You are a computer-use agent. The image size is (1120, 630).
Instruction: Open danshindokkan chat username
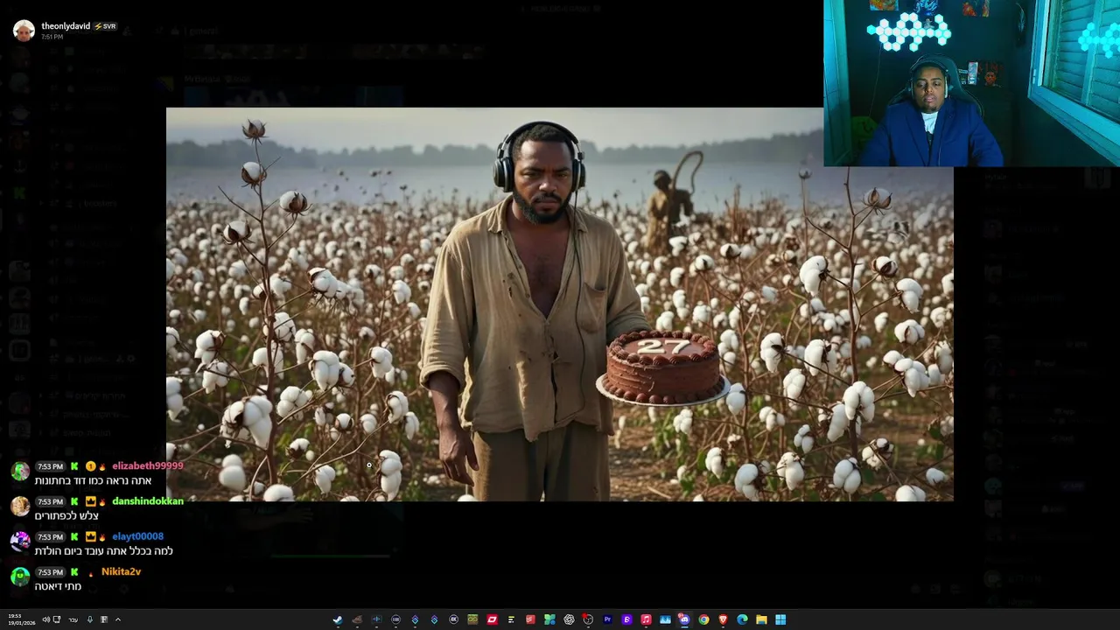148,501
